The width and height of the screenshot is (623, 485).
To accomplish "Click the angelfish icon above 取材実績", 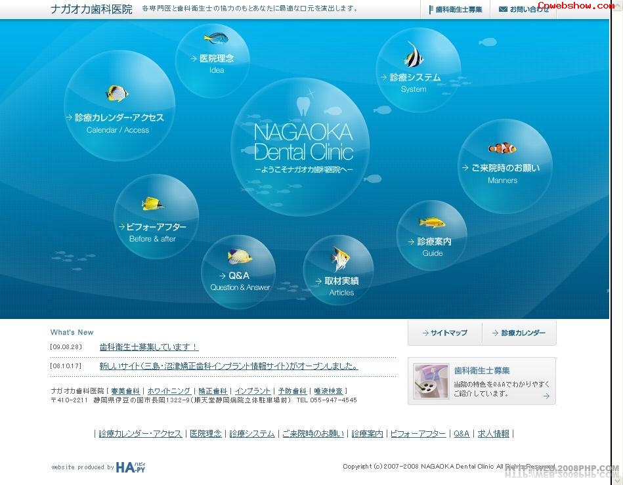I will [x=341, y=259].
